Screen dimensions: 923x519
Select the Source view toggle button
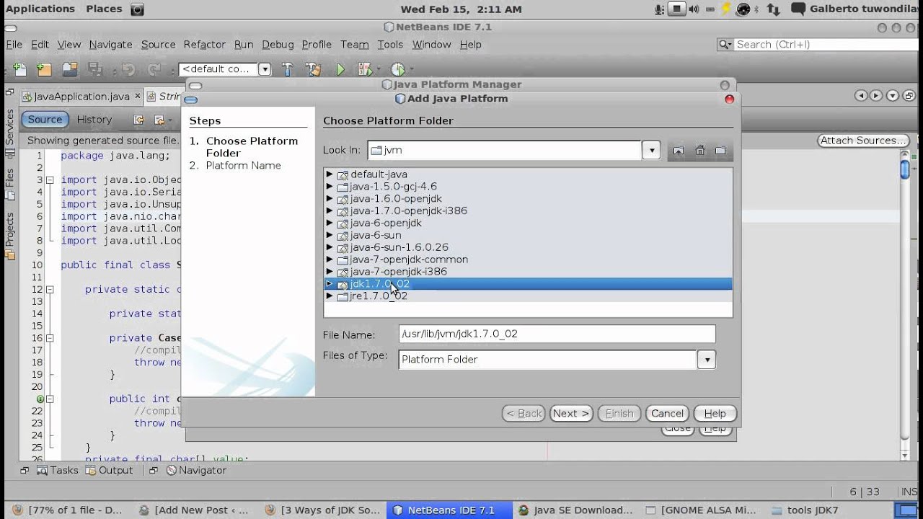click(x=45, y=120)
